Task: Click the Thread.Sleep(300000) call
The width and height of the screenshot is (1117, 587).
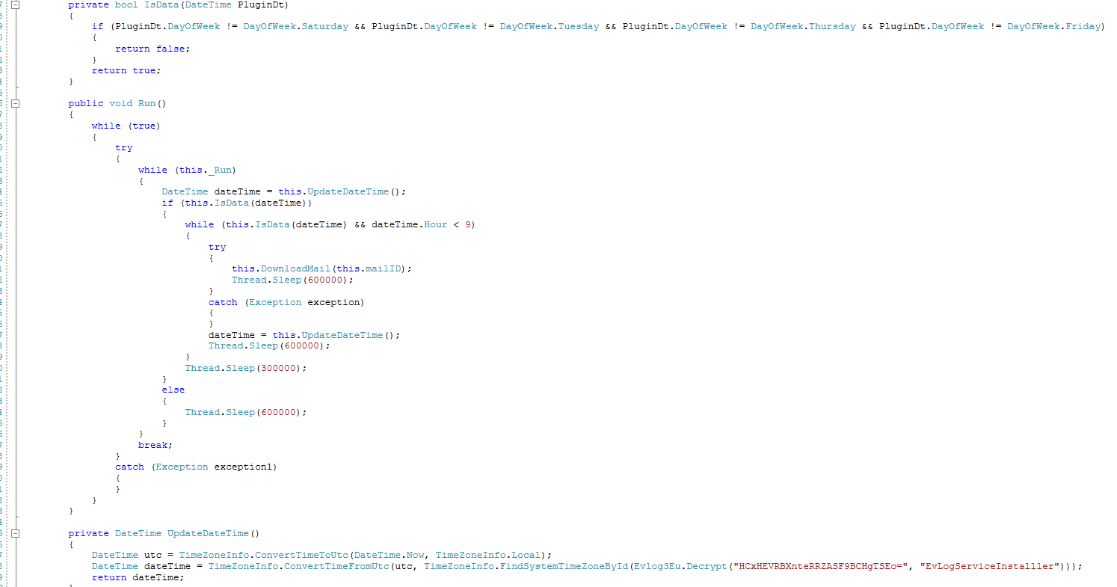Action: (246, 368)
